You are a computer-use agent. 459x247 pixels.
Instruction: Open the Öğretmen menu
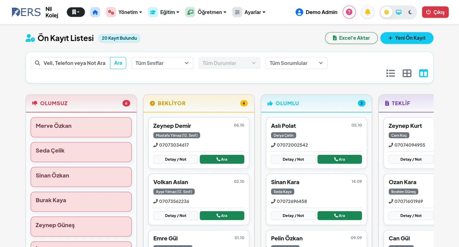pyautogui.click(x=206, y=12)
